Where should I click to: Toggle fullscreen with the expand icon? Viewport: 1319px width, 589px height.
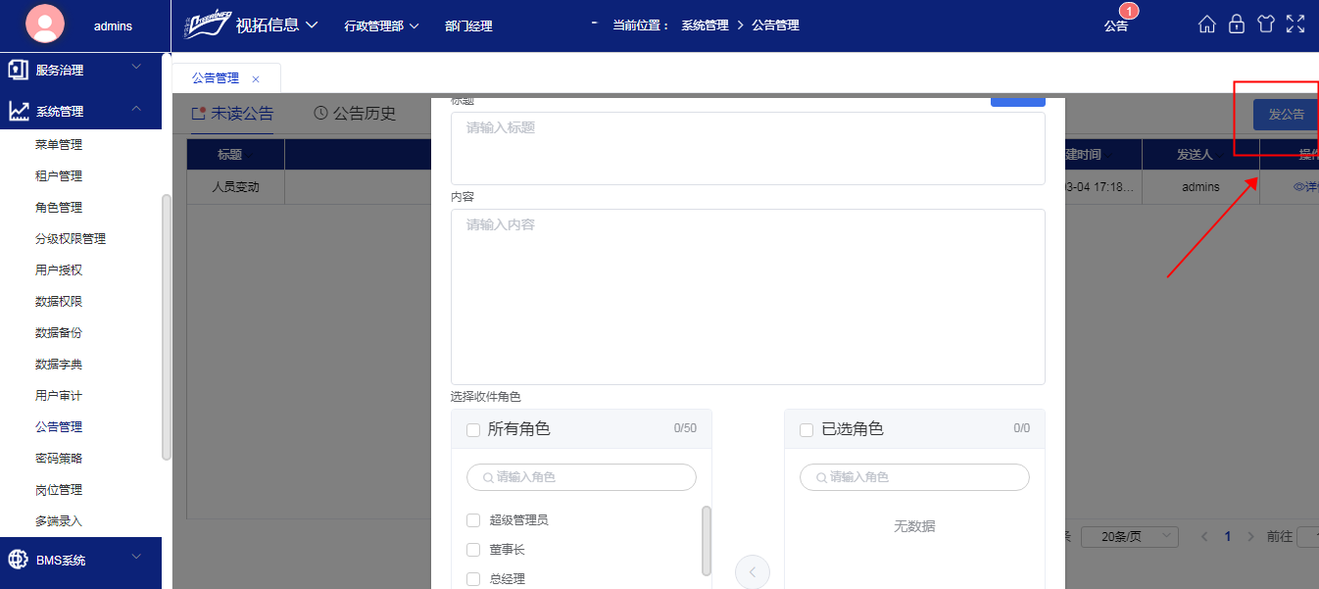pos(1295,25)
